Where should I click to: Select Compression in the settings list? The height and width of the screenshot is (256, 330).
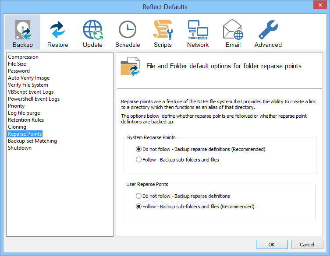pos(23,57)
